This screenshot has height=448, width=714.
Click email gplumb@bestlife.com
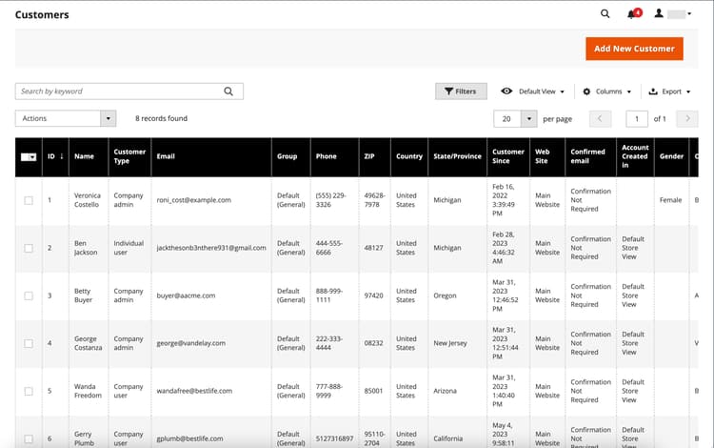point(189,438)
